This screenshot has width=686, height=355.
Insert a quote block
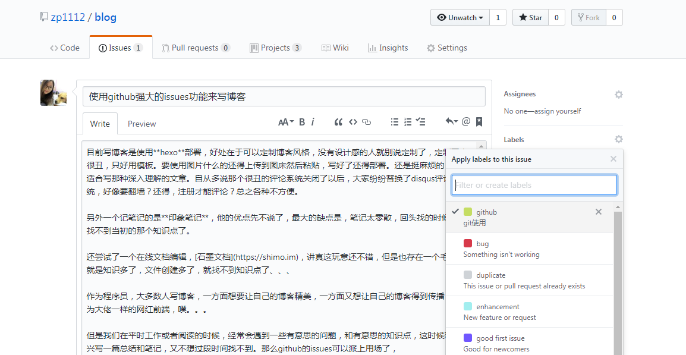pyautogui.click(x=338, y=122)
